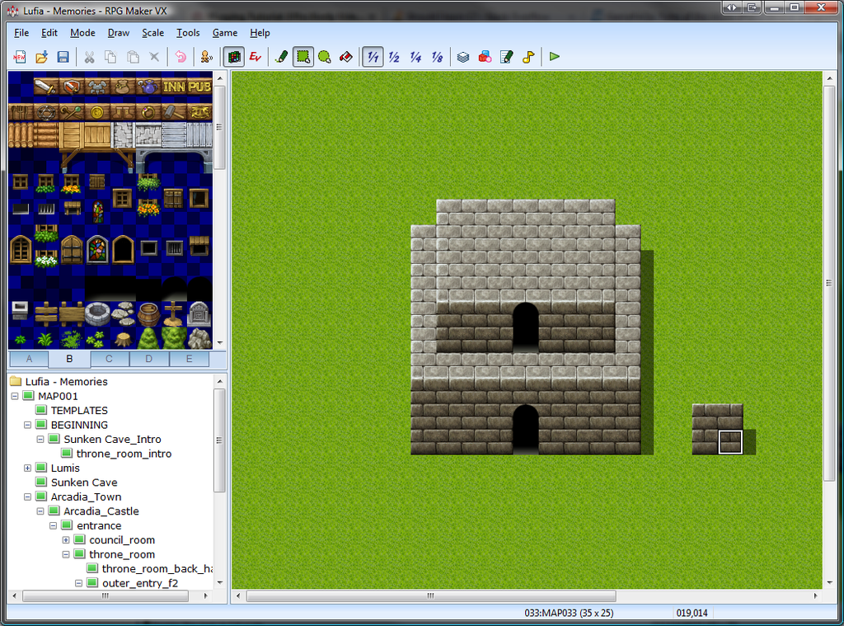Open the Tools menu
Screen dimensions: 844x626
188,33
